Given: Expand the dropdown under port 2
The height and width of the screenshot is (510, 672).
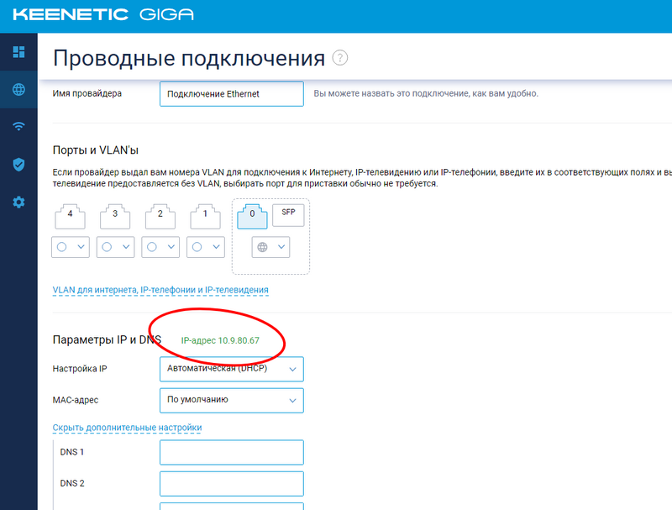Looking at the screenshot, I should tap(160, 247).
